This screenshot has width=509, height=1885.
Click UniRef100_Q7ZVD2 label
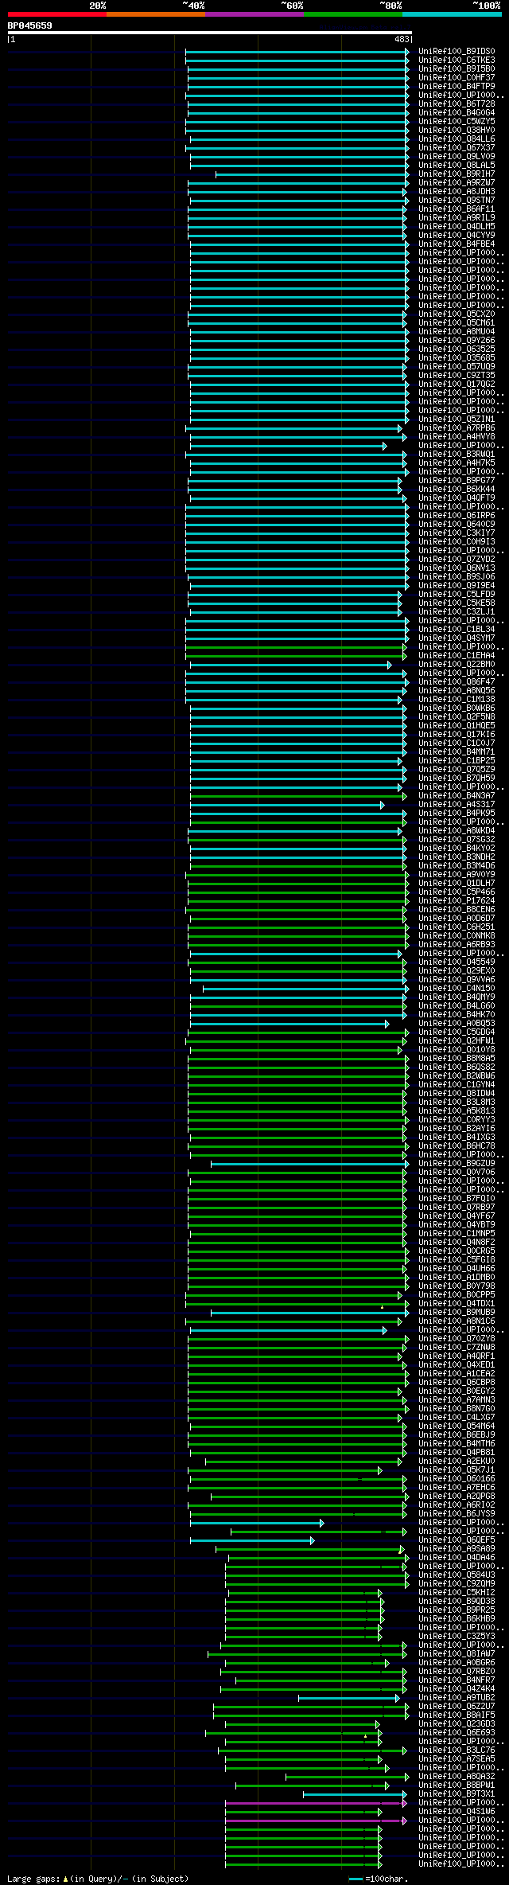coord(457,559)
